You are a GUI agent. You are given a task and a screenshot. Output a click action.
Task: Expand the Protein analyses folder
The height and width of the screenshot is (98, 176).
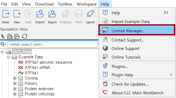[x=15, y=89]
